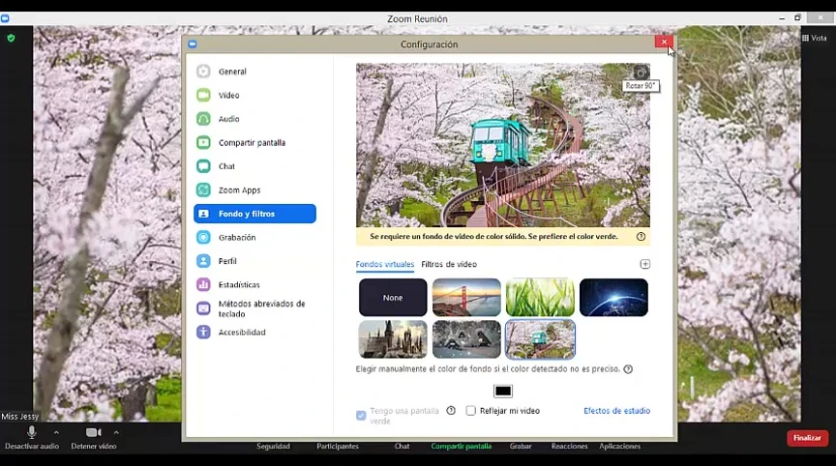
Task: Open the Audio settings section
Action: point(228,119)
